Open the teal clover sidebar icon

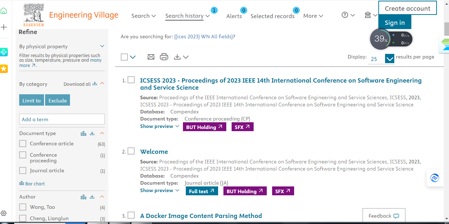[x=4, y=52]
